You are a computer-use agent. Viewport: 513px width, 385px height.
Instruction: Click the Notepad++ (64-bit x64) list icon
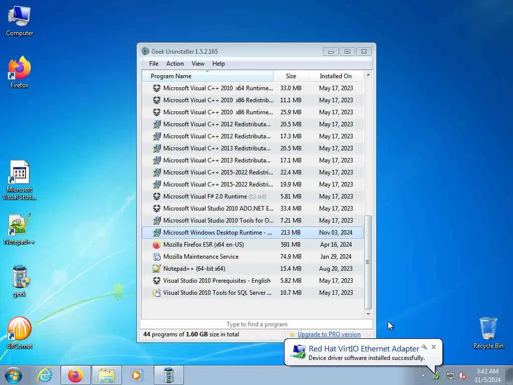(x=157, y=269)
